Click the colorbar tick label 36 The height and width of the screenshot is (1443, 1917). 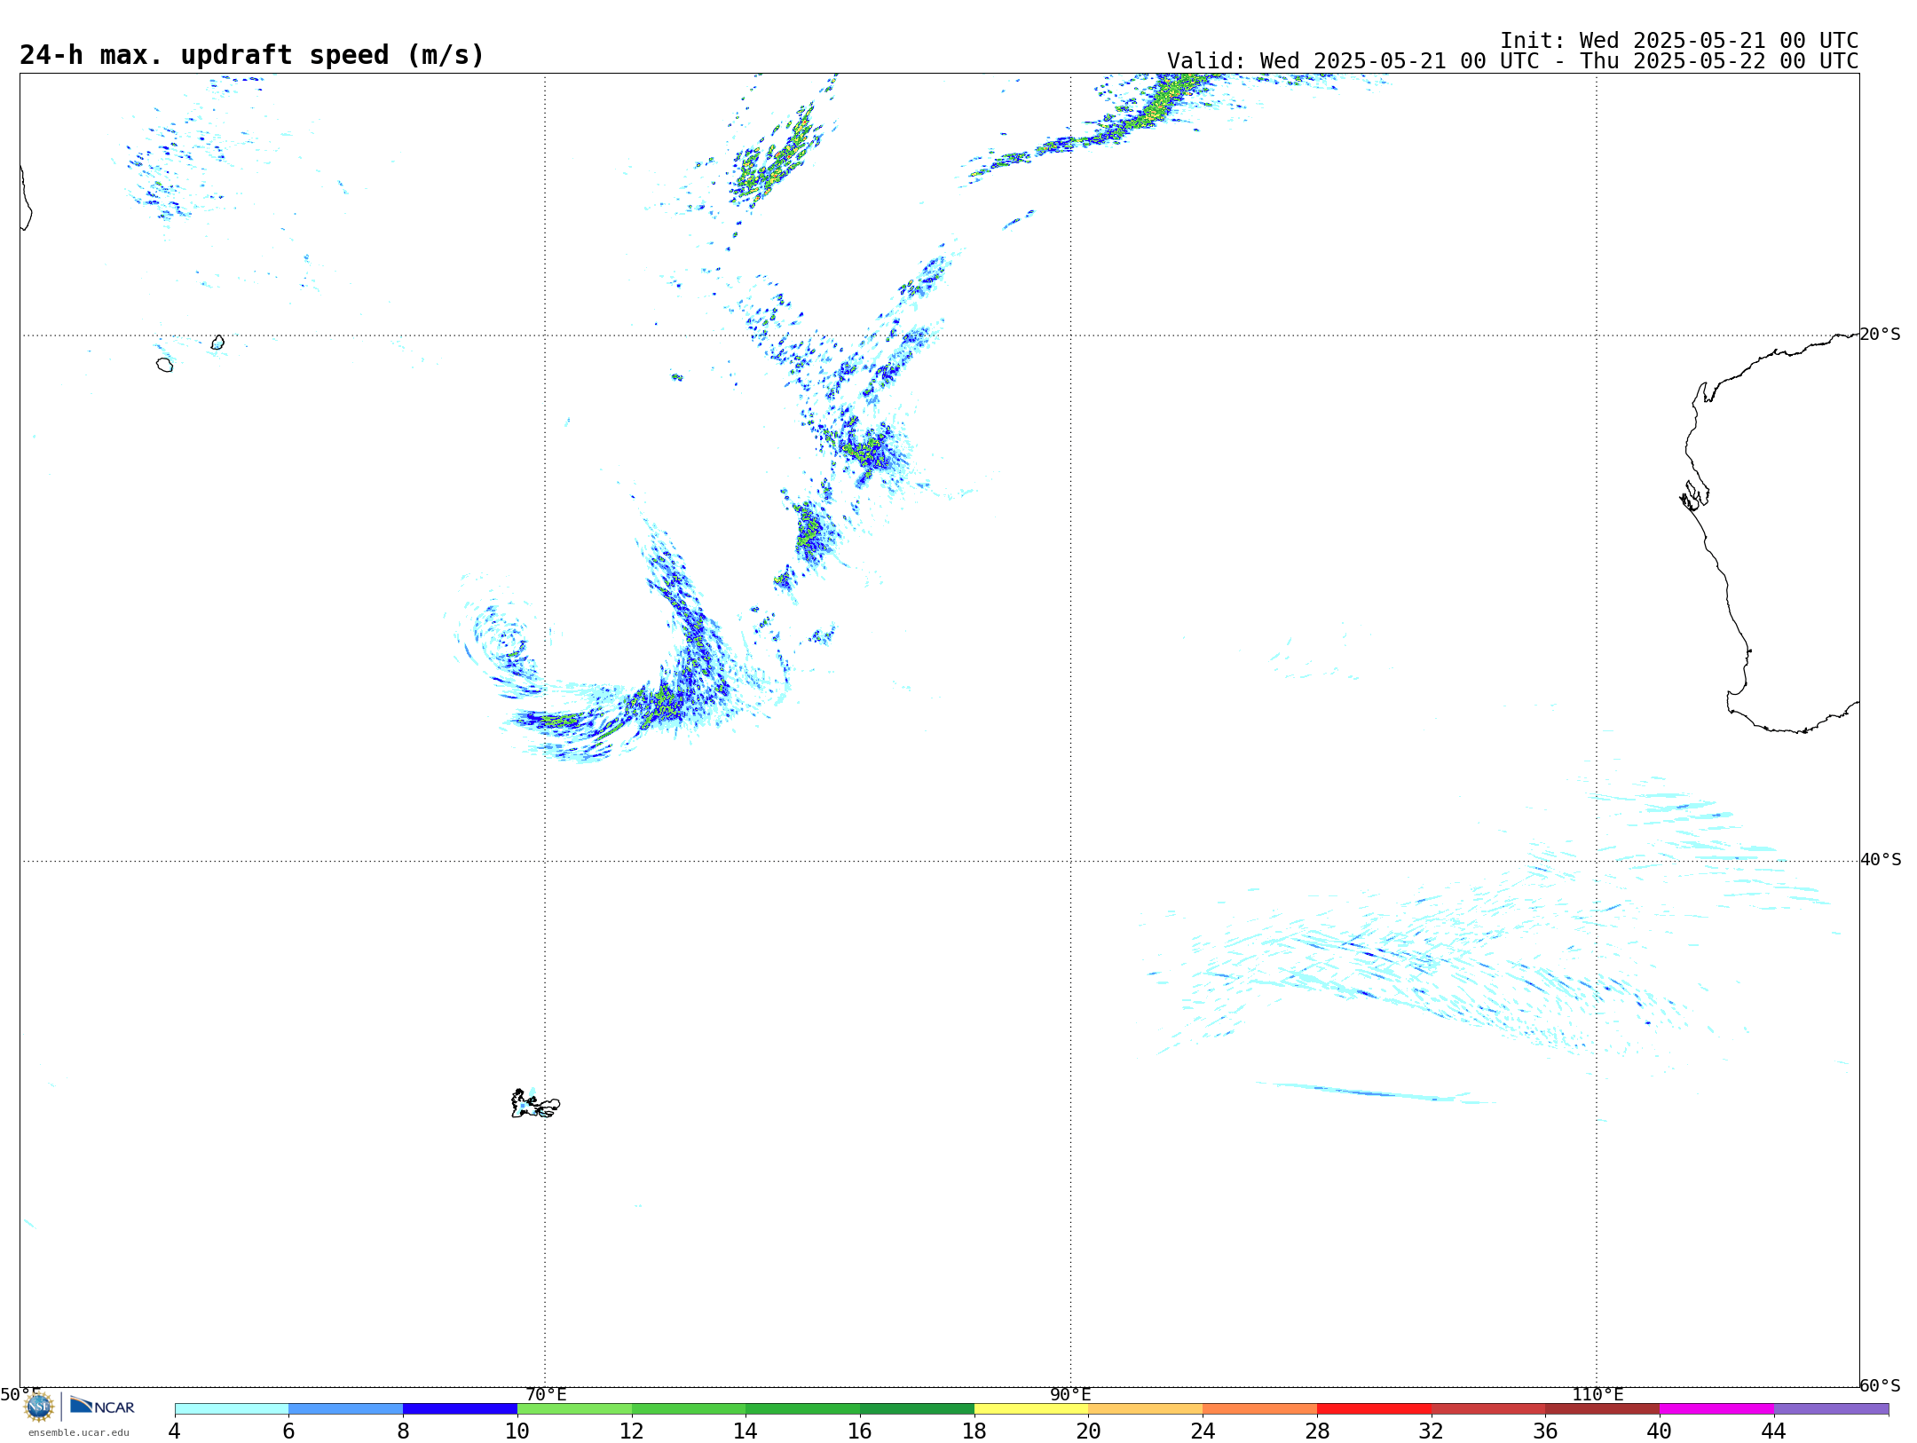pos(1545,1431)
